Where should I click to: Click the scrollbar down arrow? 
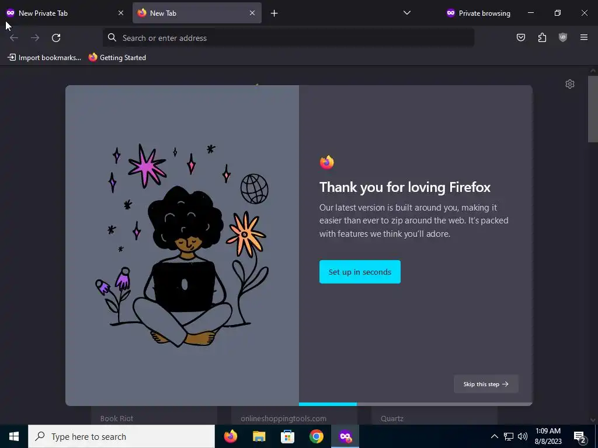[593, 420]
